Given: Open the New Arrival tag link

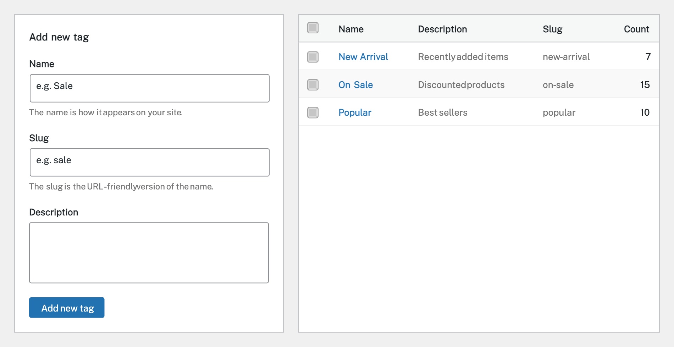Looking at the screenshot, I should [363, 57].
